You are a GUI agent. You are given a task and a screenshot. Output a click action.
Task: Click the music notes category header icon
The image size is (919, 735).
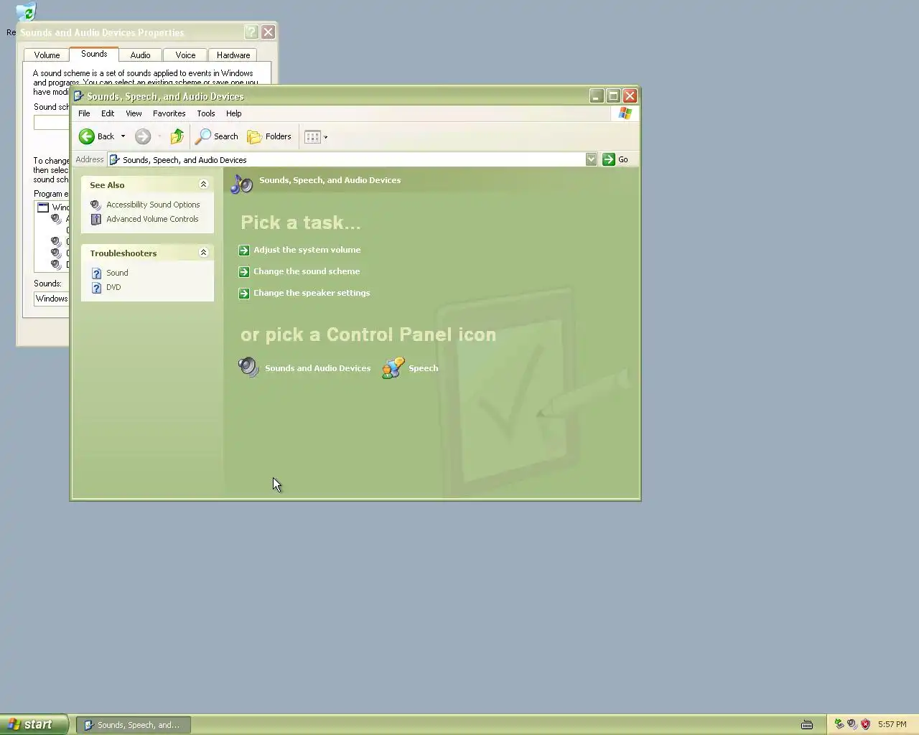click(x=242, y=183)
